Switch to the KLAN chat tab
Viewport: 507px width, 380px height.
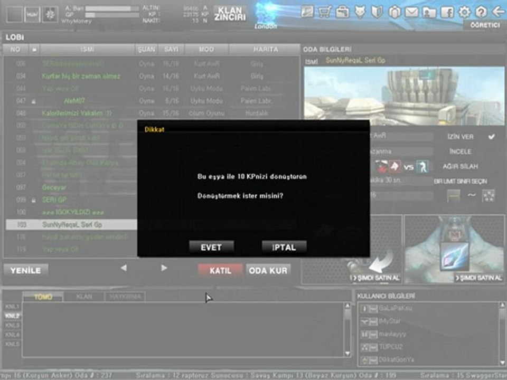(x=84, y=297)
